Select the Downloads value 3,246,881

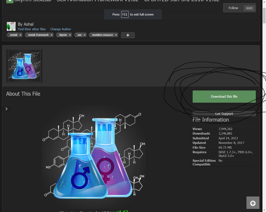225,134
